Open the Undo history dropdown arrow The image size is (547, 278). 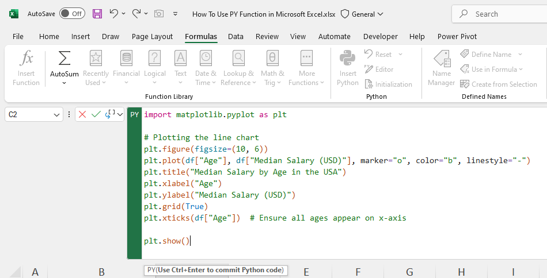[123, 14]
